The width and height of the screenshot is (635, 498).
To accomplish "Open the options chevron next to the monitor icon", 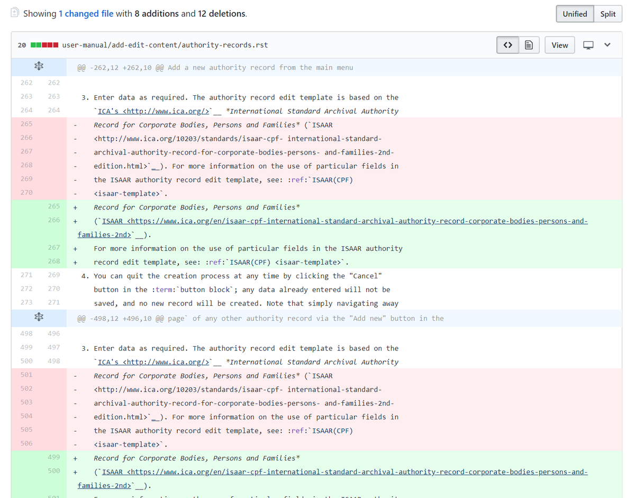I will pyautogui.click(x=607, y=45).
